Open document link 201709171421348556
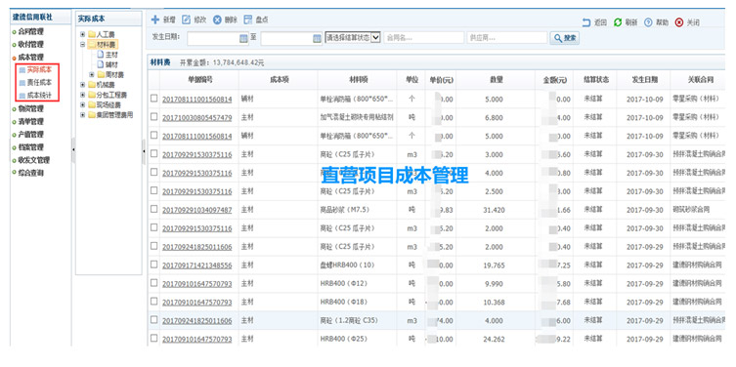This screenshot has height=367, width=736. (x=196, y=265)
